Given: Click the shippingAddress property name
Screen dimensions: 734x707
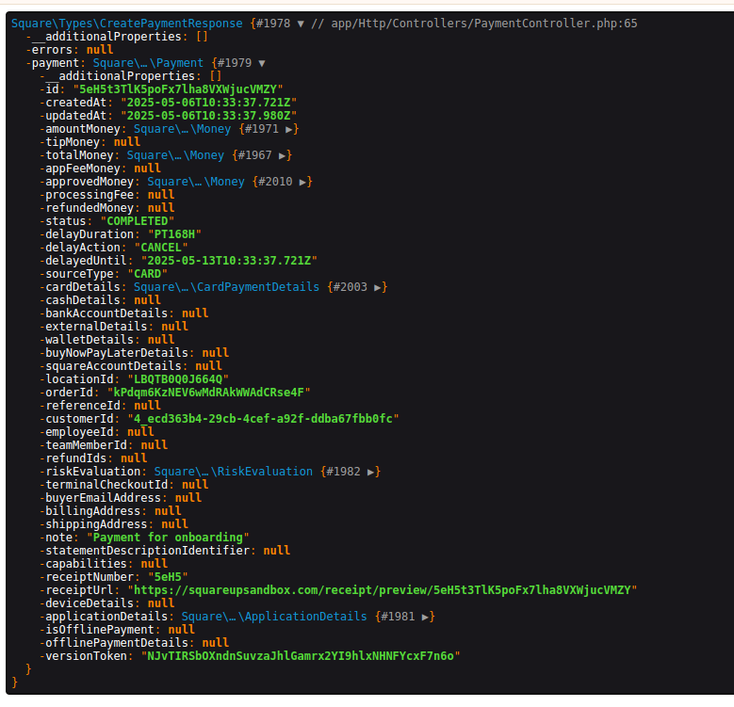Looking at the screenshot, I should [96, 524].
